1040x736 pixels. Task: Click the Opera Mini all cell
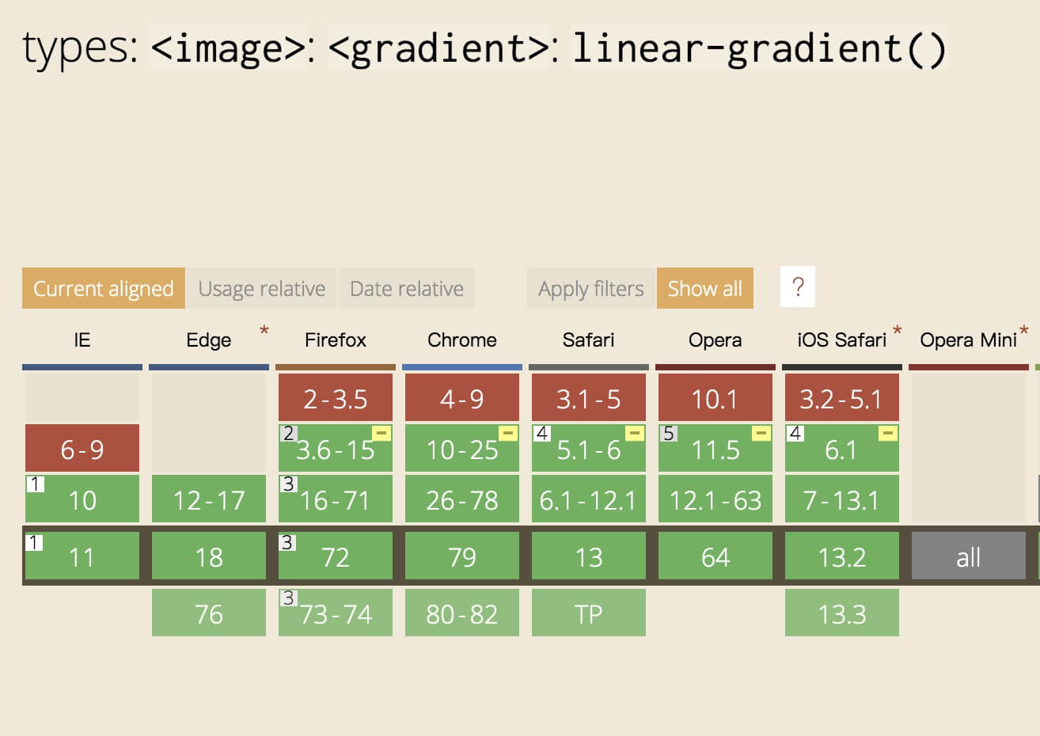[969, 556]
